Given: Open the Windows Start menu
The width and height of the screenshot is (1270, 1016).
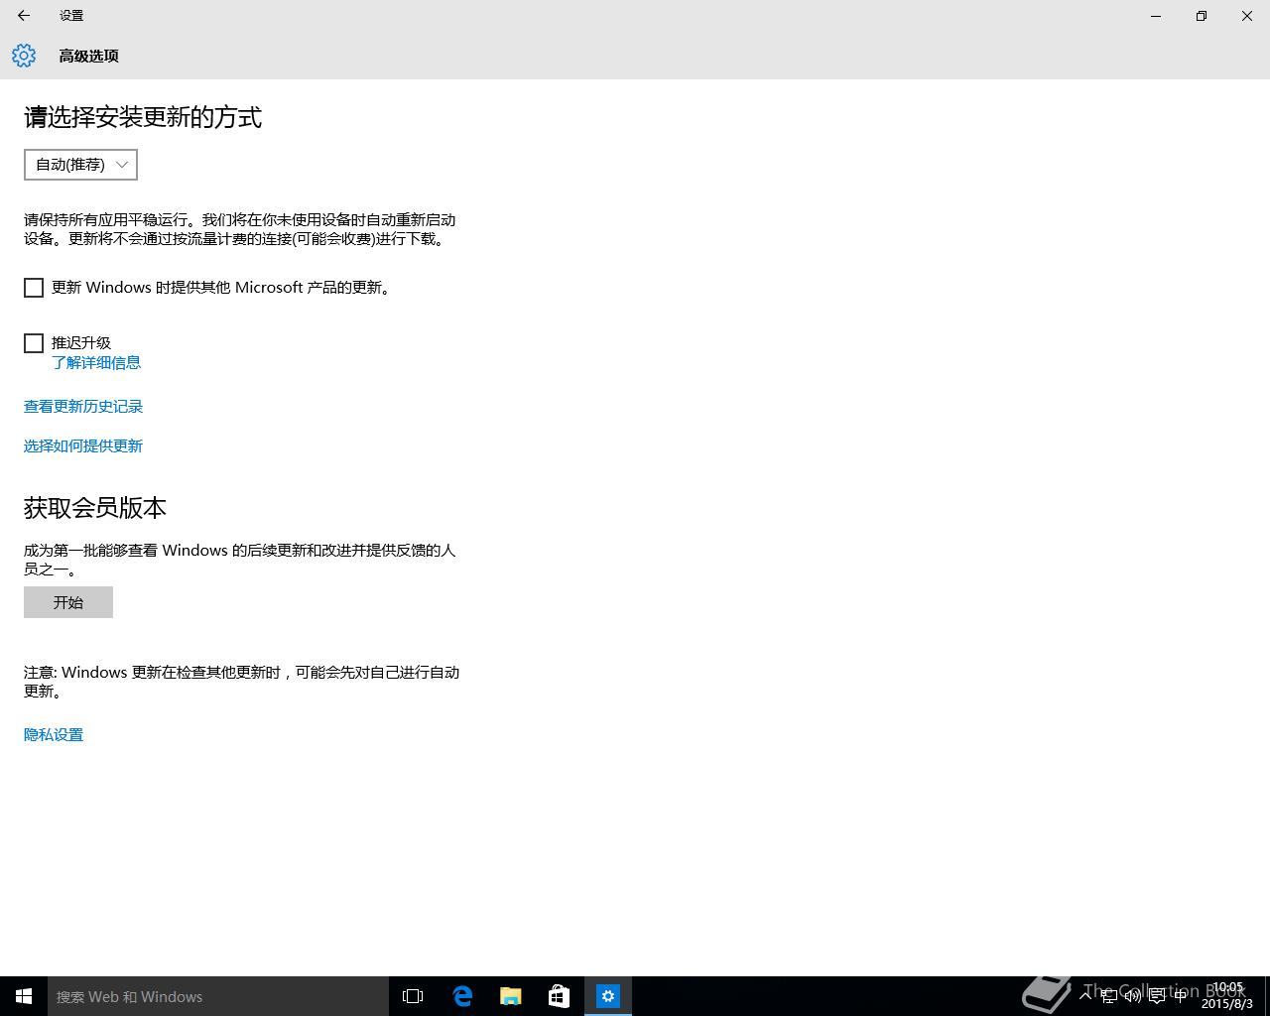Looking at the screenshot, I should point(24,996).
